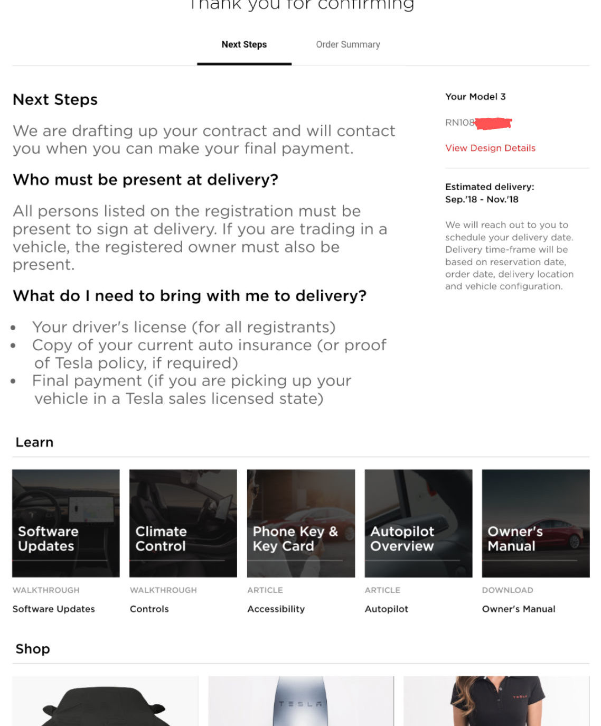
Task: Click the Autopilot caption link
Action: click(x=387, y=609)
